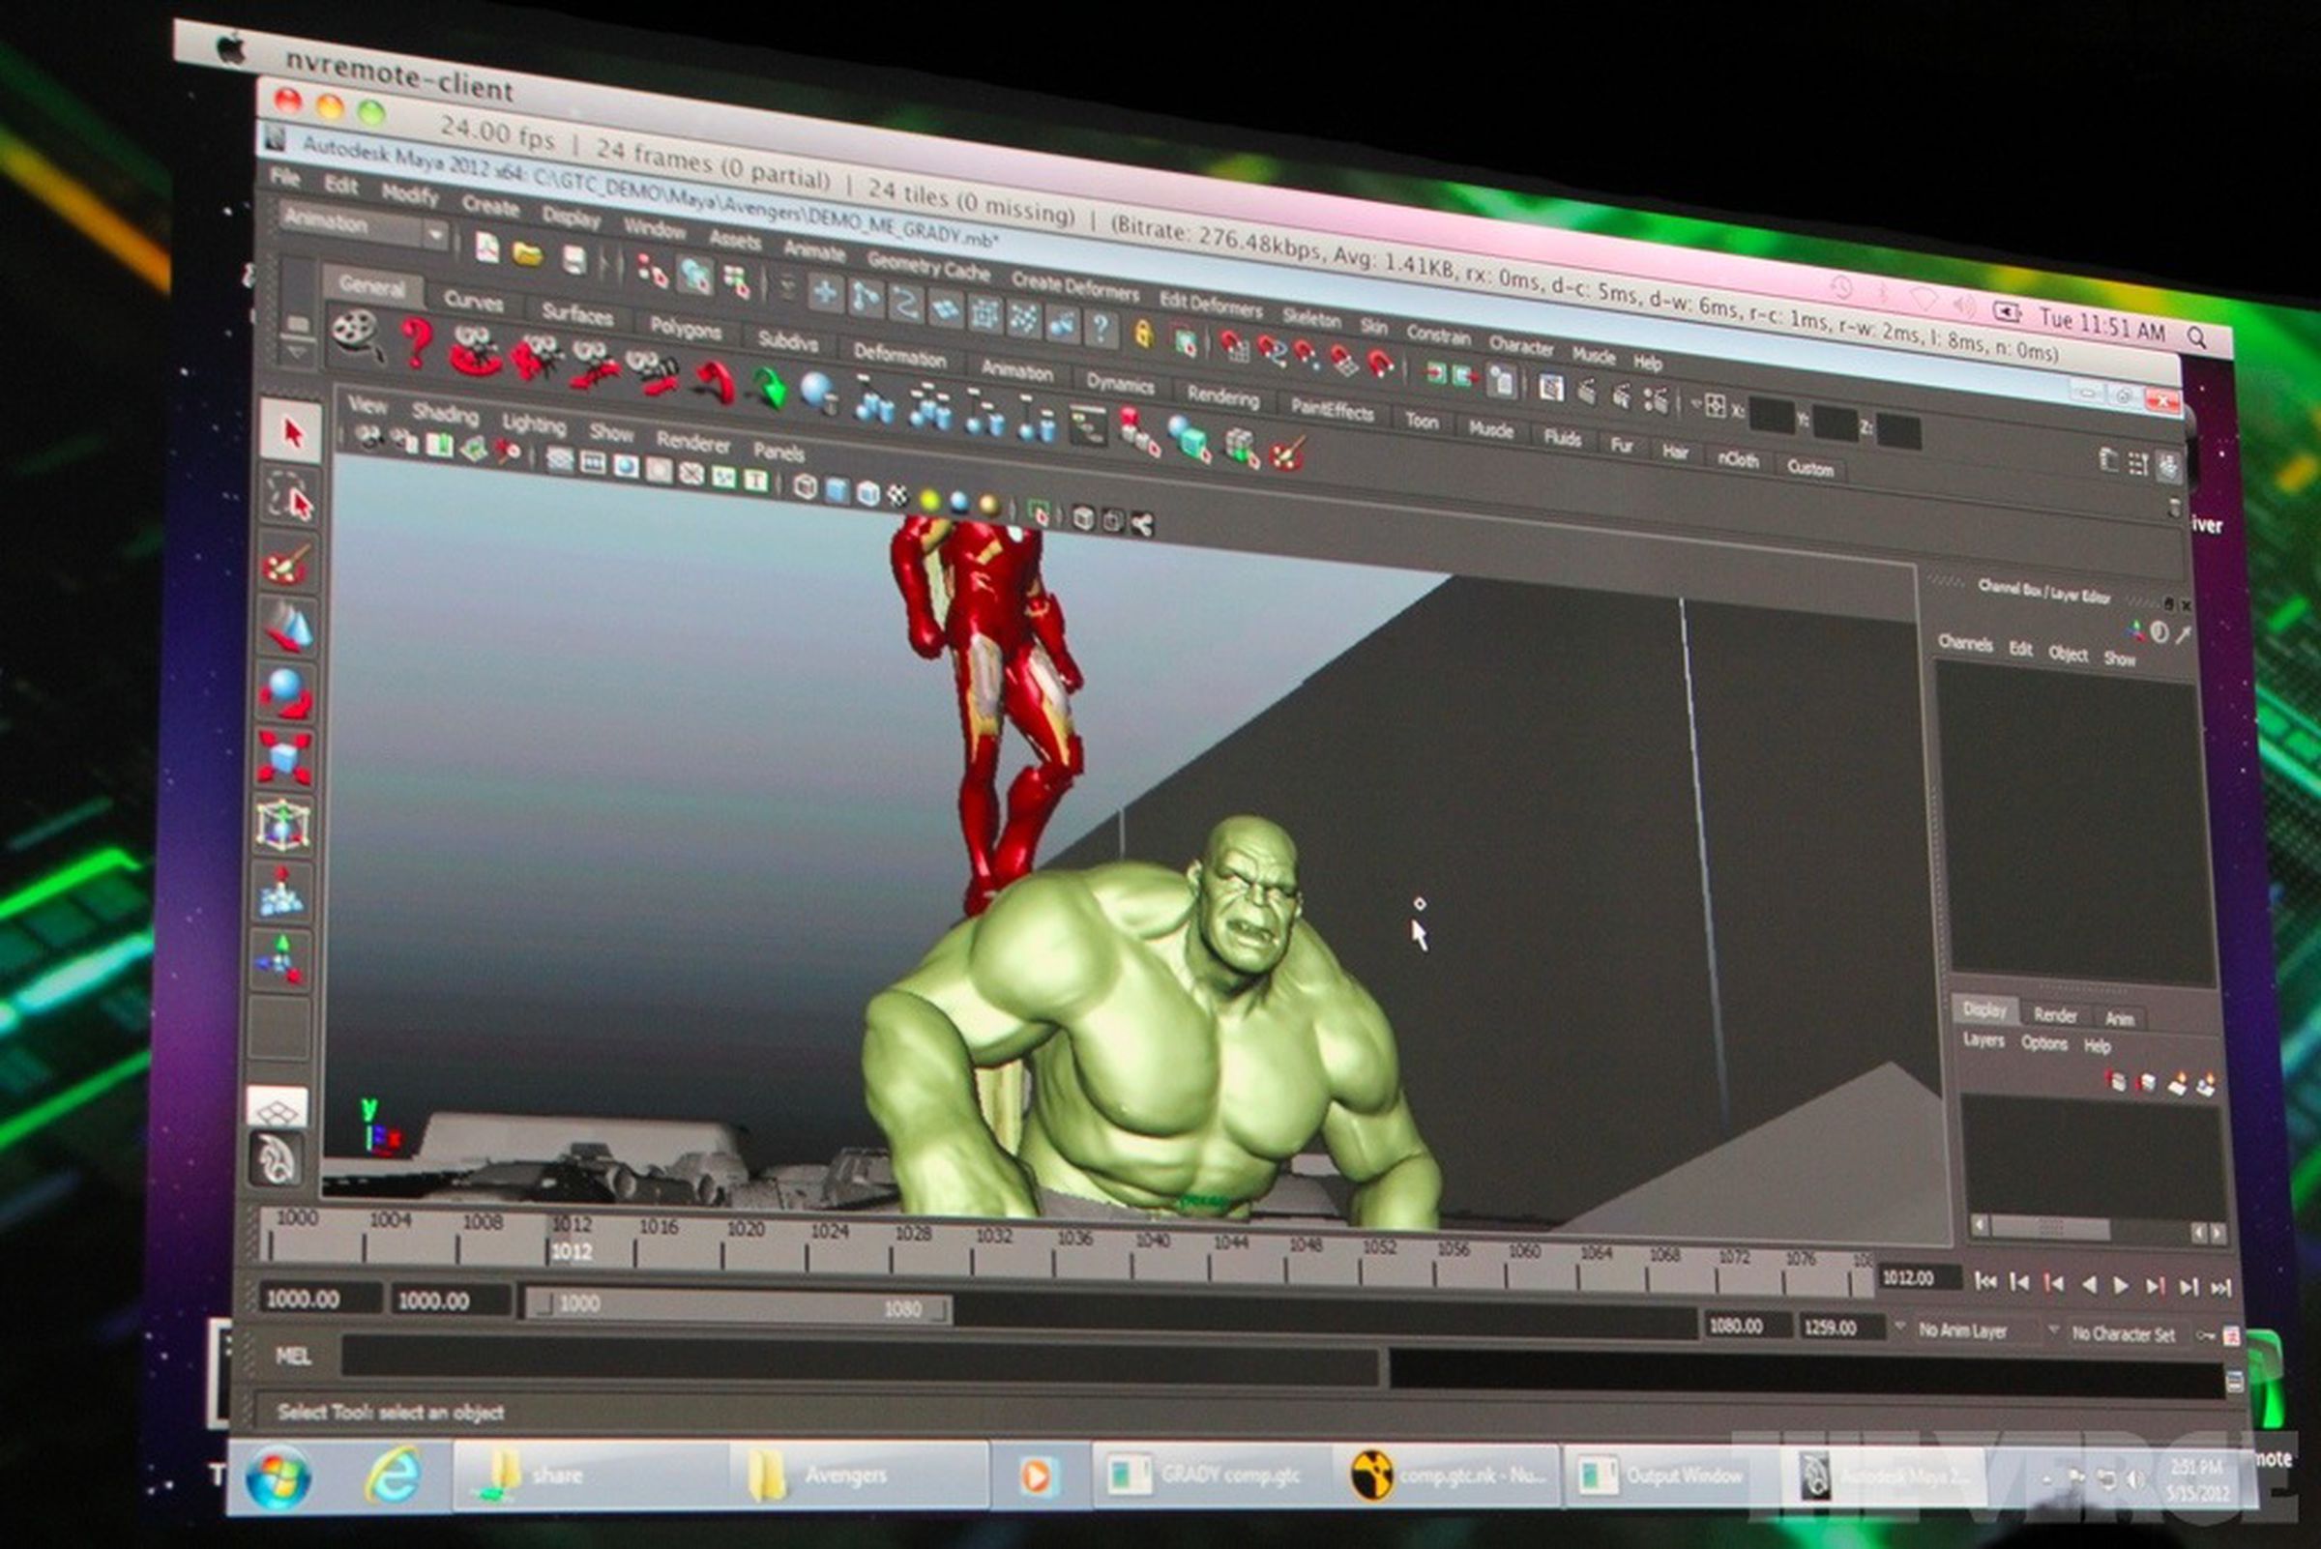Image resolution: width=2321 pixels, height=1549 pixels.
Task: Switch to the Display layer tab
Action: 1985,1009
